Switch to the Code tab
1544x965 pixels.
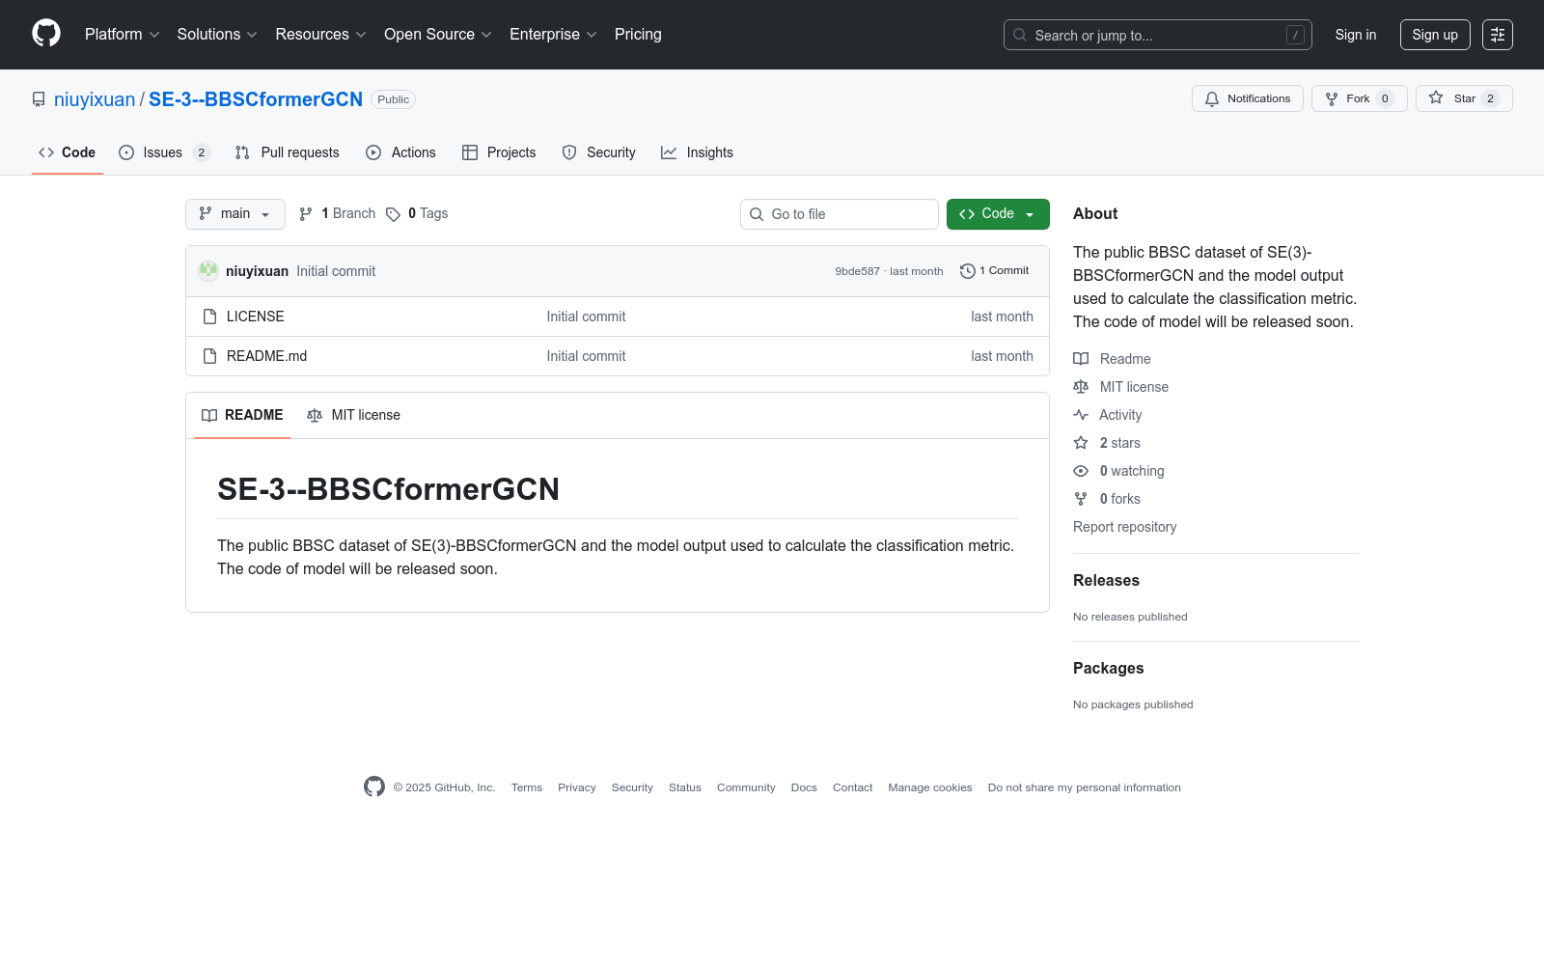[68, 152]
